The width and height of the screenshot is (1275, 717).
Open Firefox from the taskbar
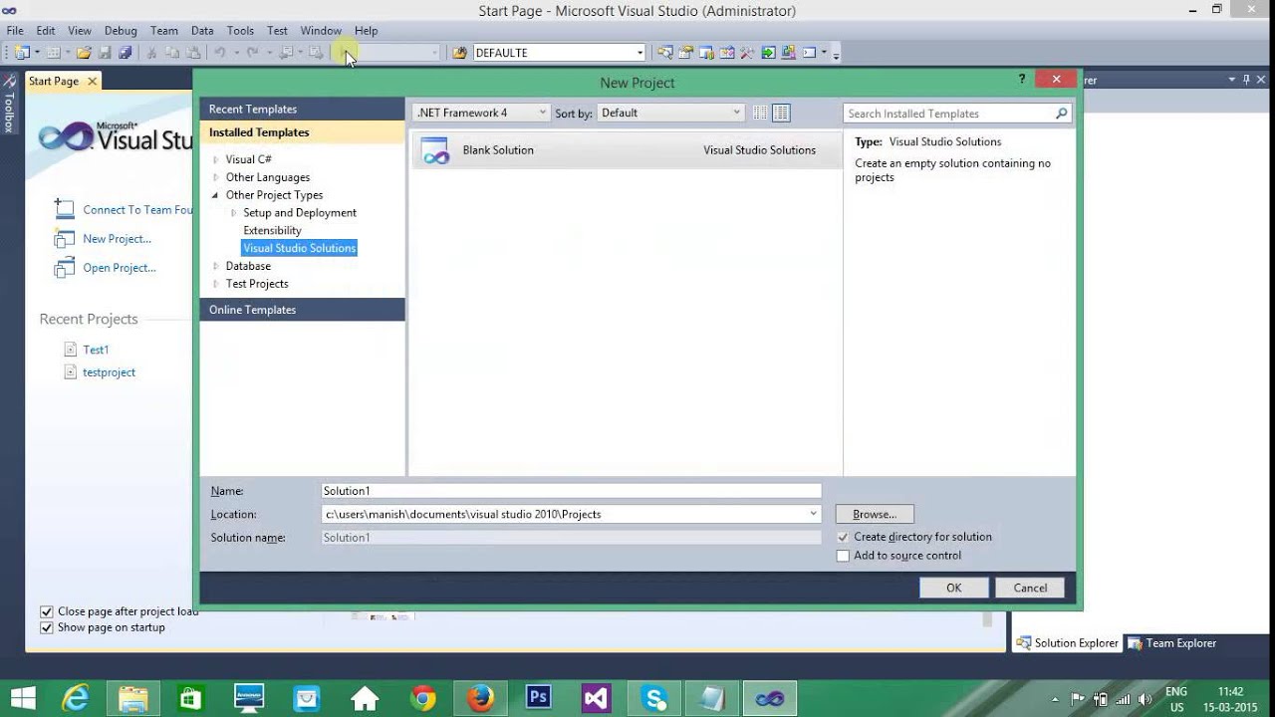click(481, 698)
